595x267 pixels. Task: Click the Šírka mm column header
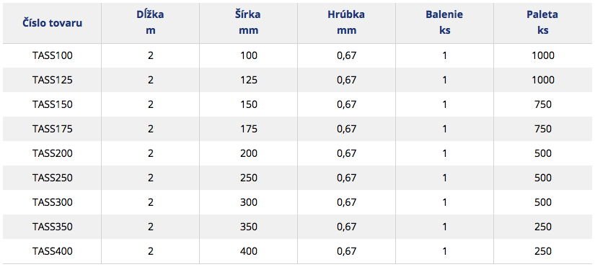[249, 23]
